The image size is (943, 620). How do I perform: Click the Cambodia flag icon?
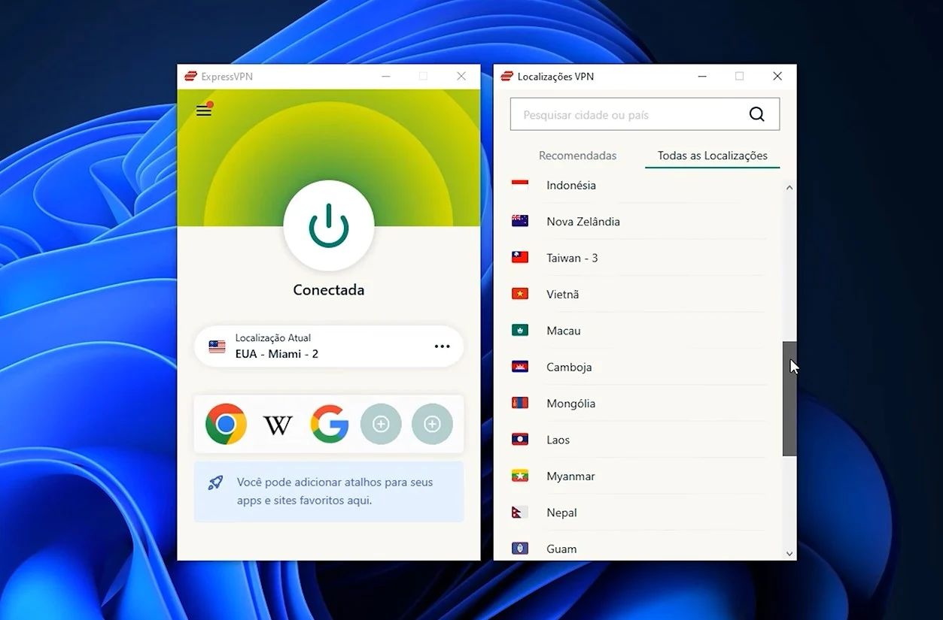pos(520,367)
